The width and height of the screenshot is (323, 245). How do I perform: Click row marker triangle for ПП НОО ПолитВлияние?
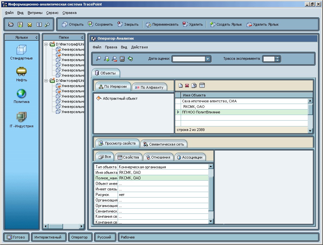tap(178, 112)
